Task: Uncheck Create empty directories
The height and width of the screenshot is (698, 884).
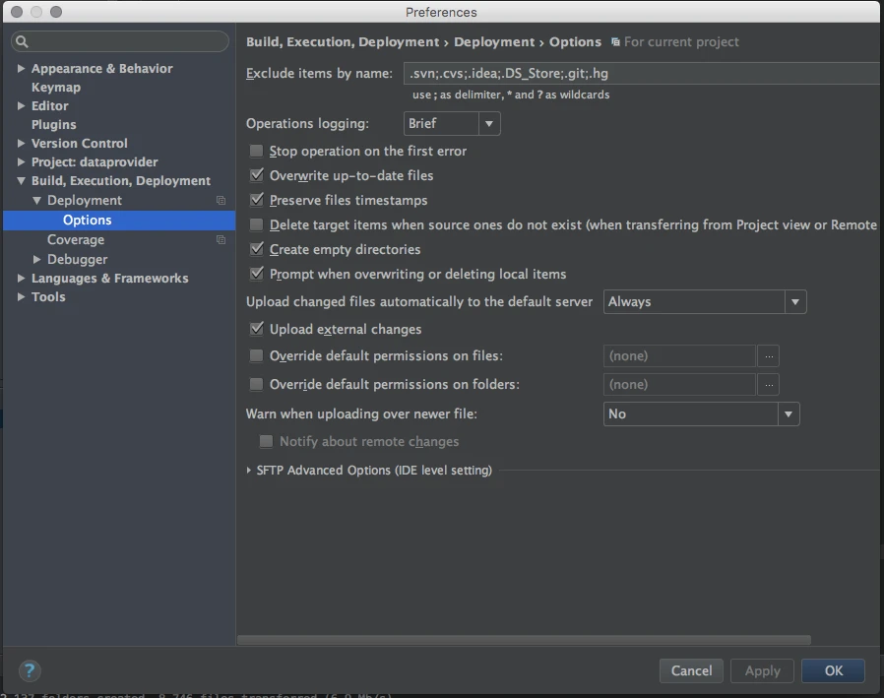Action: point(257,249)
